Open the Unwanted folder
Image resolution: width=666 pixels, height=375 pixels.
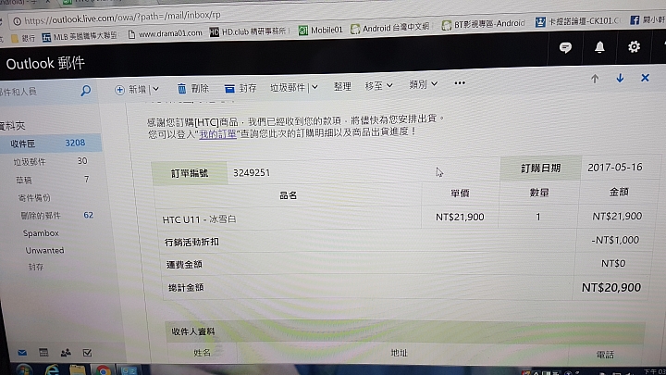[x=44, y=250]
